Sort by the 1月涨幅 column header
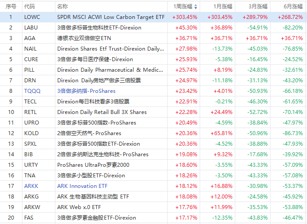The image size is (307, 224). click(221, 7)
